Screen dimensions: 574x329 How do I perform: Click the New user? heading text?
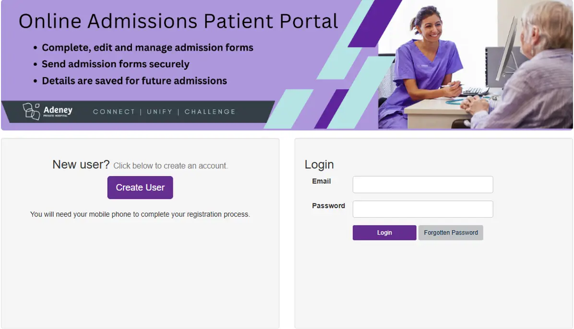tap(80, 164)
